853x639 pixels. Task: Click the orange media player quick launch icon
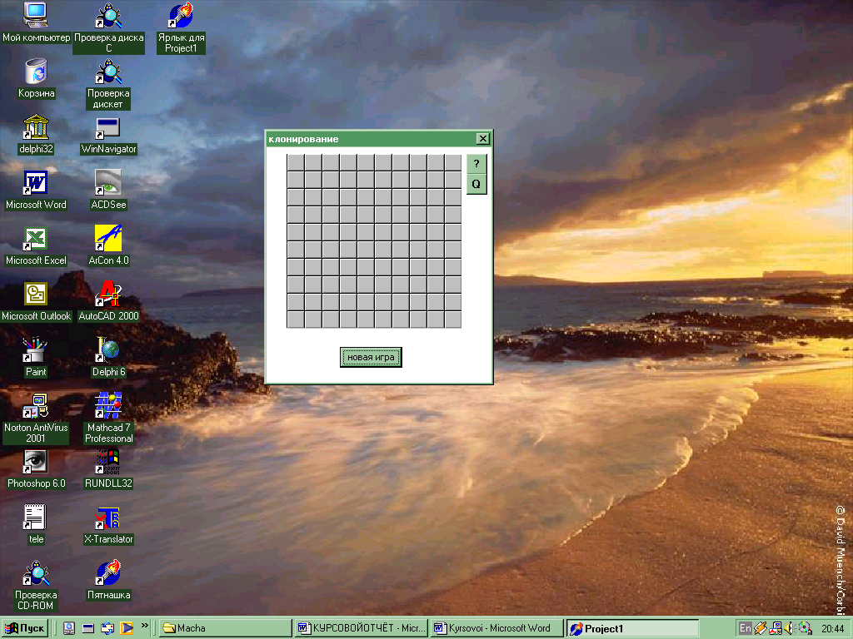coord(127,628)
